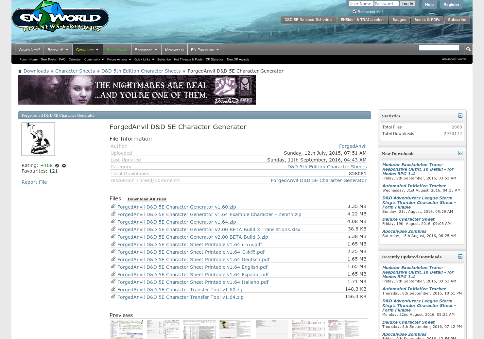Click the search magnifier icon
This screenshot has height=339, width=484.
[468, 49]
